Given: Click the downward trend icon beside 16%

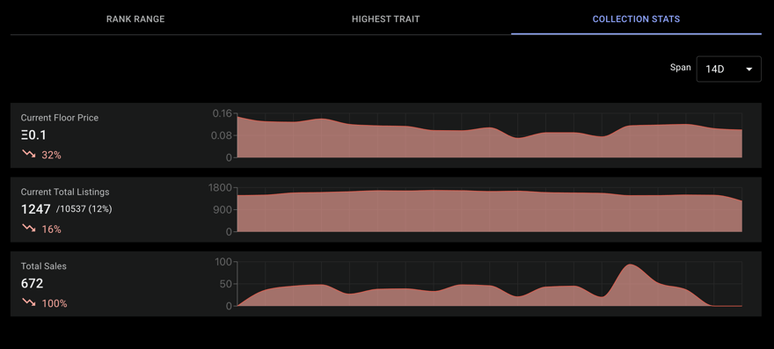Looking at the screenshot, I should tap(29, 229).
